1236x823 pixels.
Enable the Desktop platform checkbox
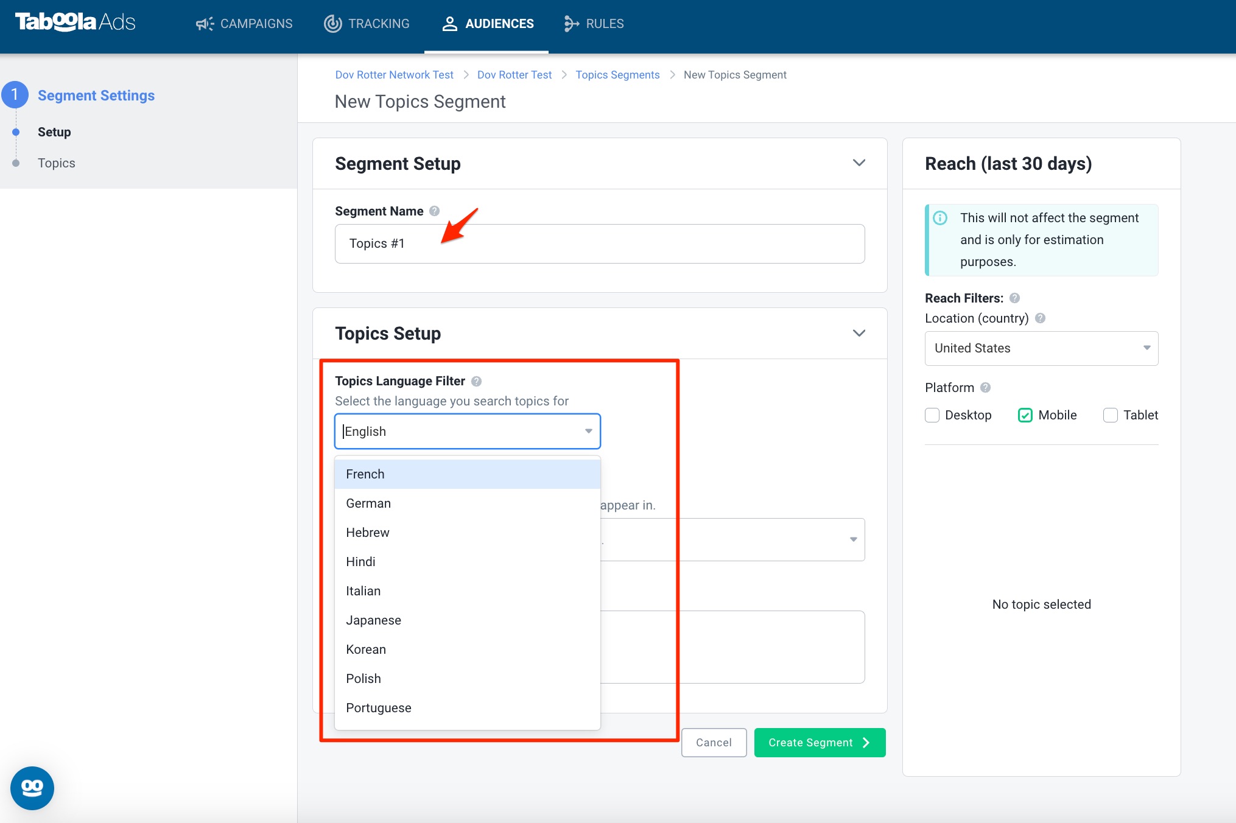[x=932, y=415]
